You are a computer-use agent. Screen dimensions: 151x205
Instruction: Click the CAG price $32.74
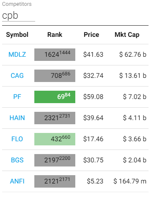93,76
